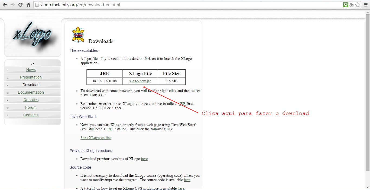Screen dimensions: 370x190
Task: Click the turtle with UK flag icon
Action: tap(78, 34)
